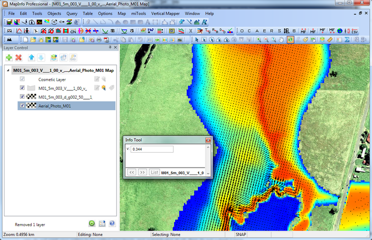This screenshot has height=240, width=372.
Task: Collapse the M01 Map tree node
Action: [7, 70]
